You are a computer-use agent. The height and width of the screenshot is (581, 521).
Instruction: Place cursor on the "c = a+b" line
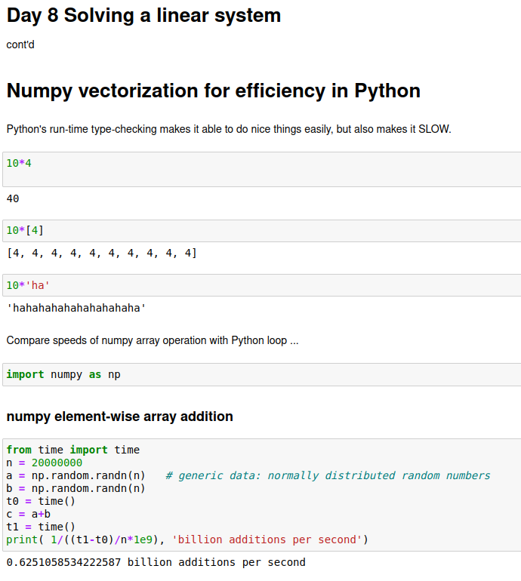(29, 514)
